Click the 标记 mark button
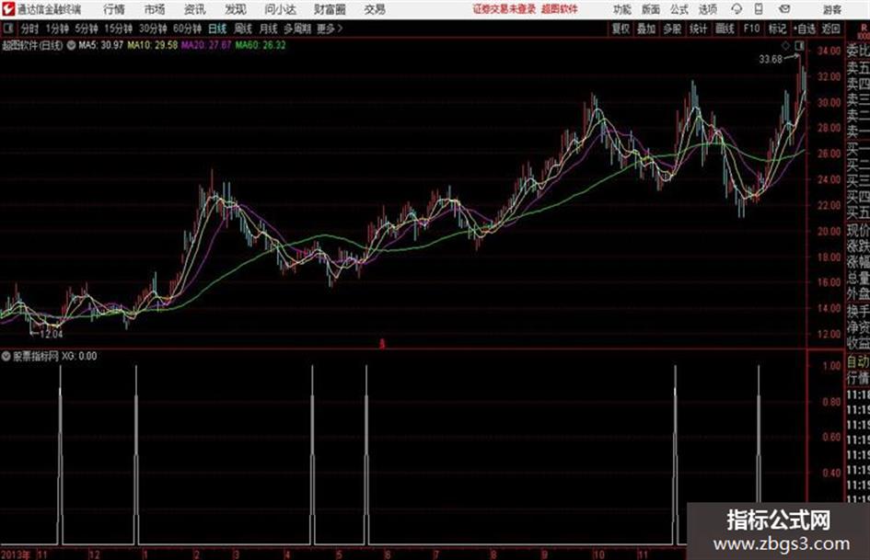The height and width of the screenshot is (560, 870). [777, 29]
